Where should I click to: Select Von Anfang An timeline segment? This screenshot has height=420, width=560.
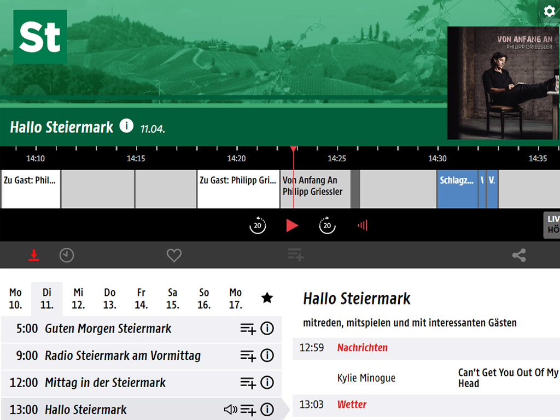pos(316,189)
